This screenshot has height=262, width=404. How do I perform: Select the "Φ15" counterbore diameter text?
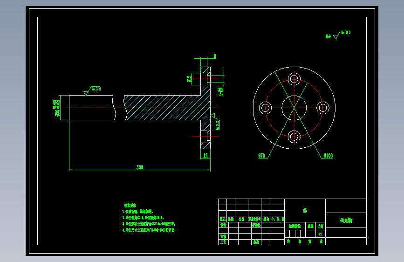click(x=189, y=79)
